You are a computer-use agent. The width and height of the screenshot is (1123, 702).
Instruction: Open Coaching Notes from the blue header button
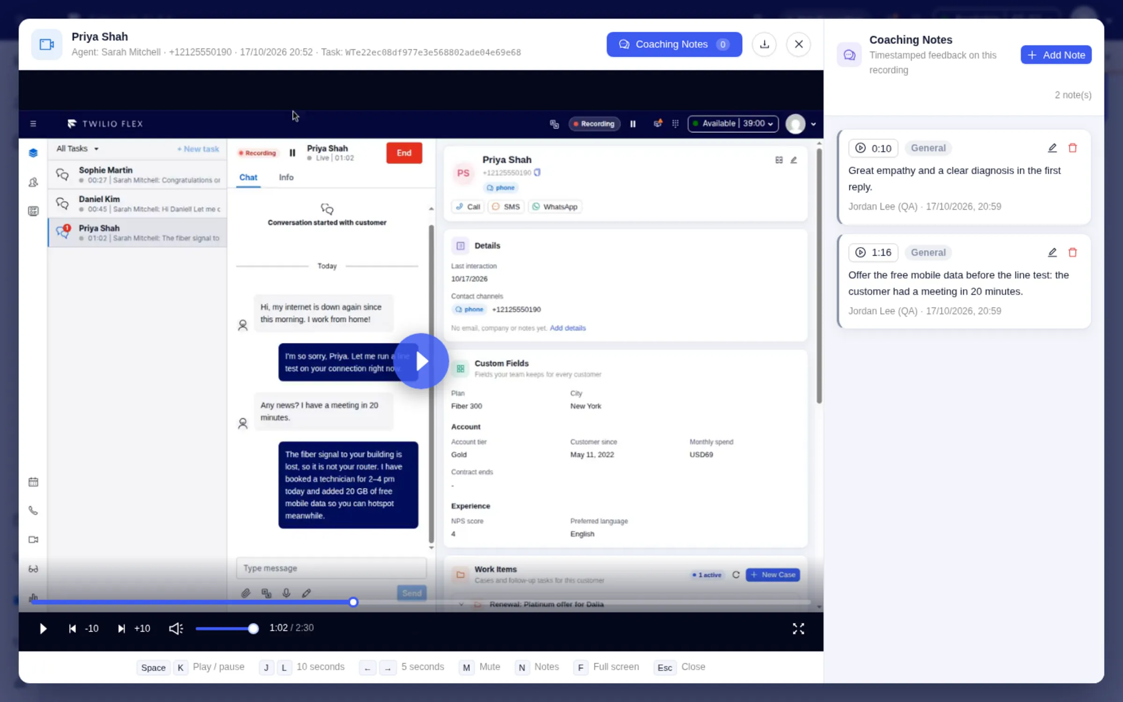tap(674, 44)
